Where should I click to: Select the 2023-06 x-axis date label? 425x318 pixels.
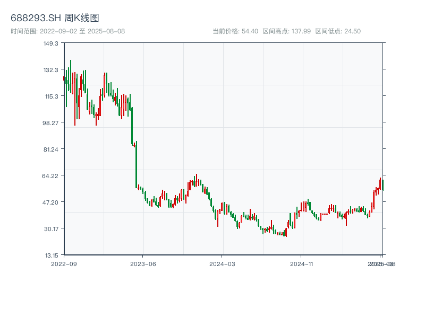tap(143, 263)
